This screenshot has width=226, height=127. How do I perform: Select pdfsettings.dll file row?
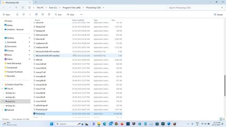coord(78,105)
